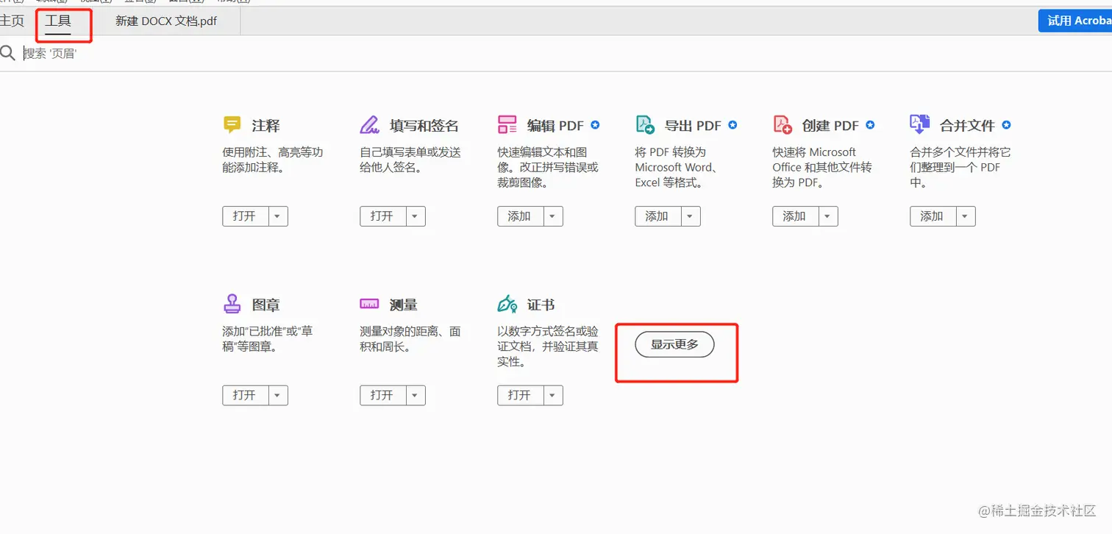Click the 注释 heading text

(x=265, y=126)
